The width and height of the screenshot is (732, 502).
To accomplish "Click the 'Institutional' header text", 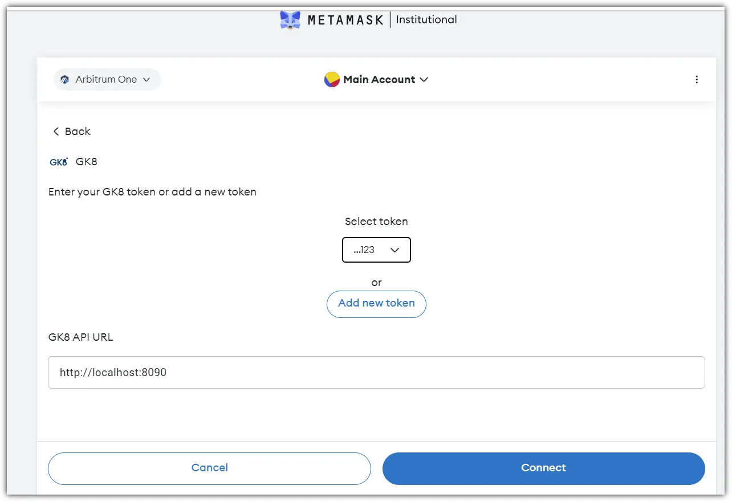I will 426,20.
